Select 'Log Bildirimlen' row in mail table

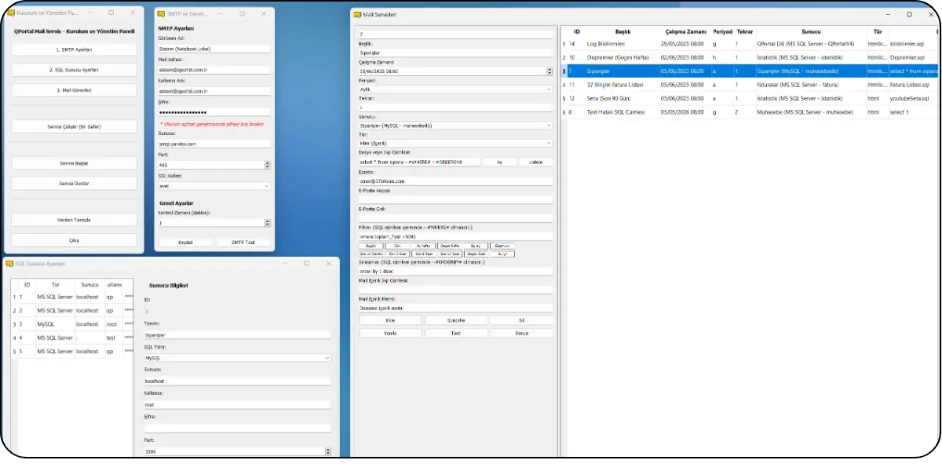point(750,44)
